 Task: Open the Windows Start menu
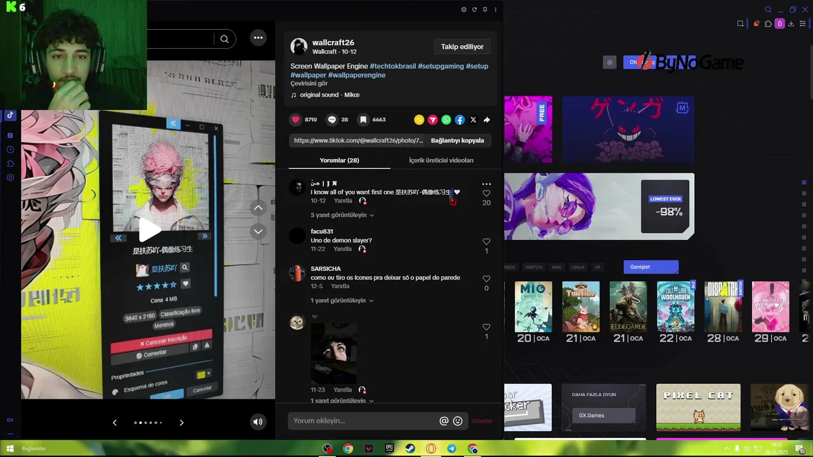10,449
